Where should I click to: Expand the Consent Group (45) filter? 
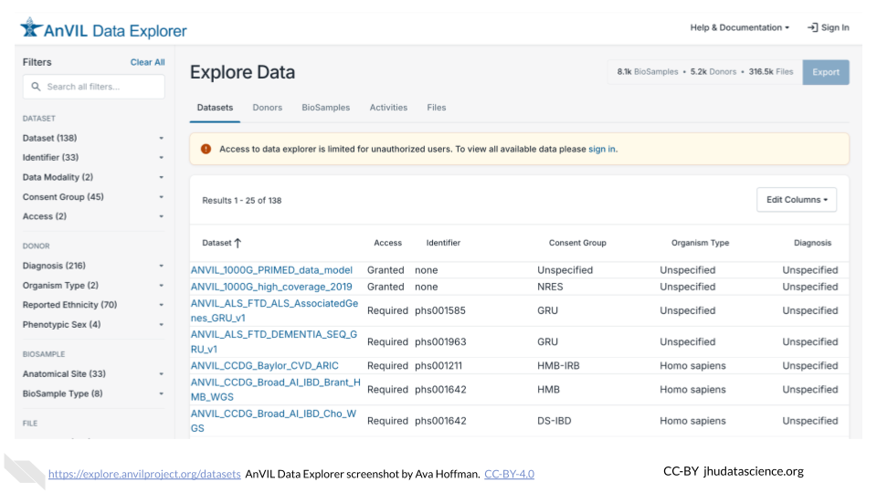[93, 197]
